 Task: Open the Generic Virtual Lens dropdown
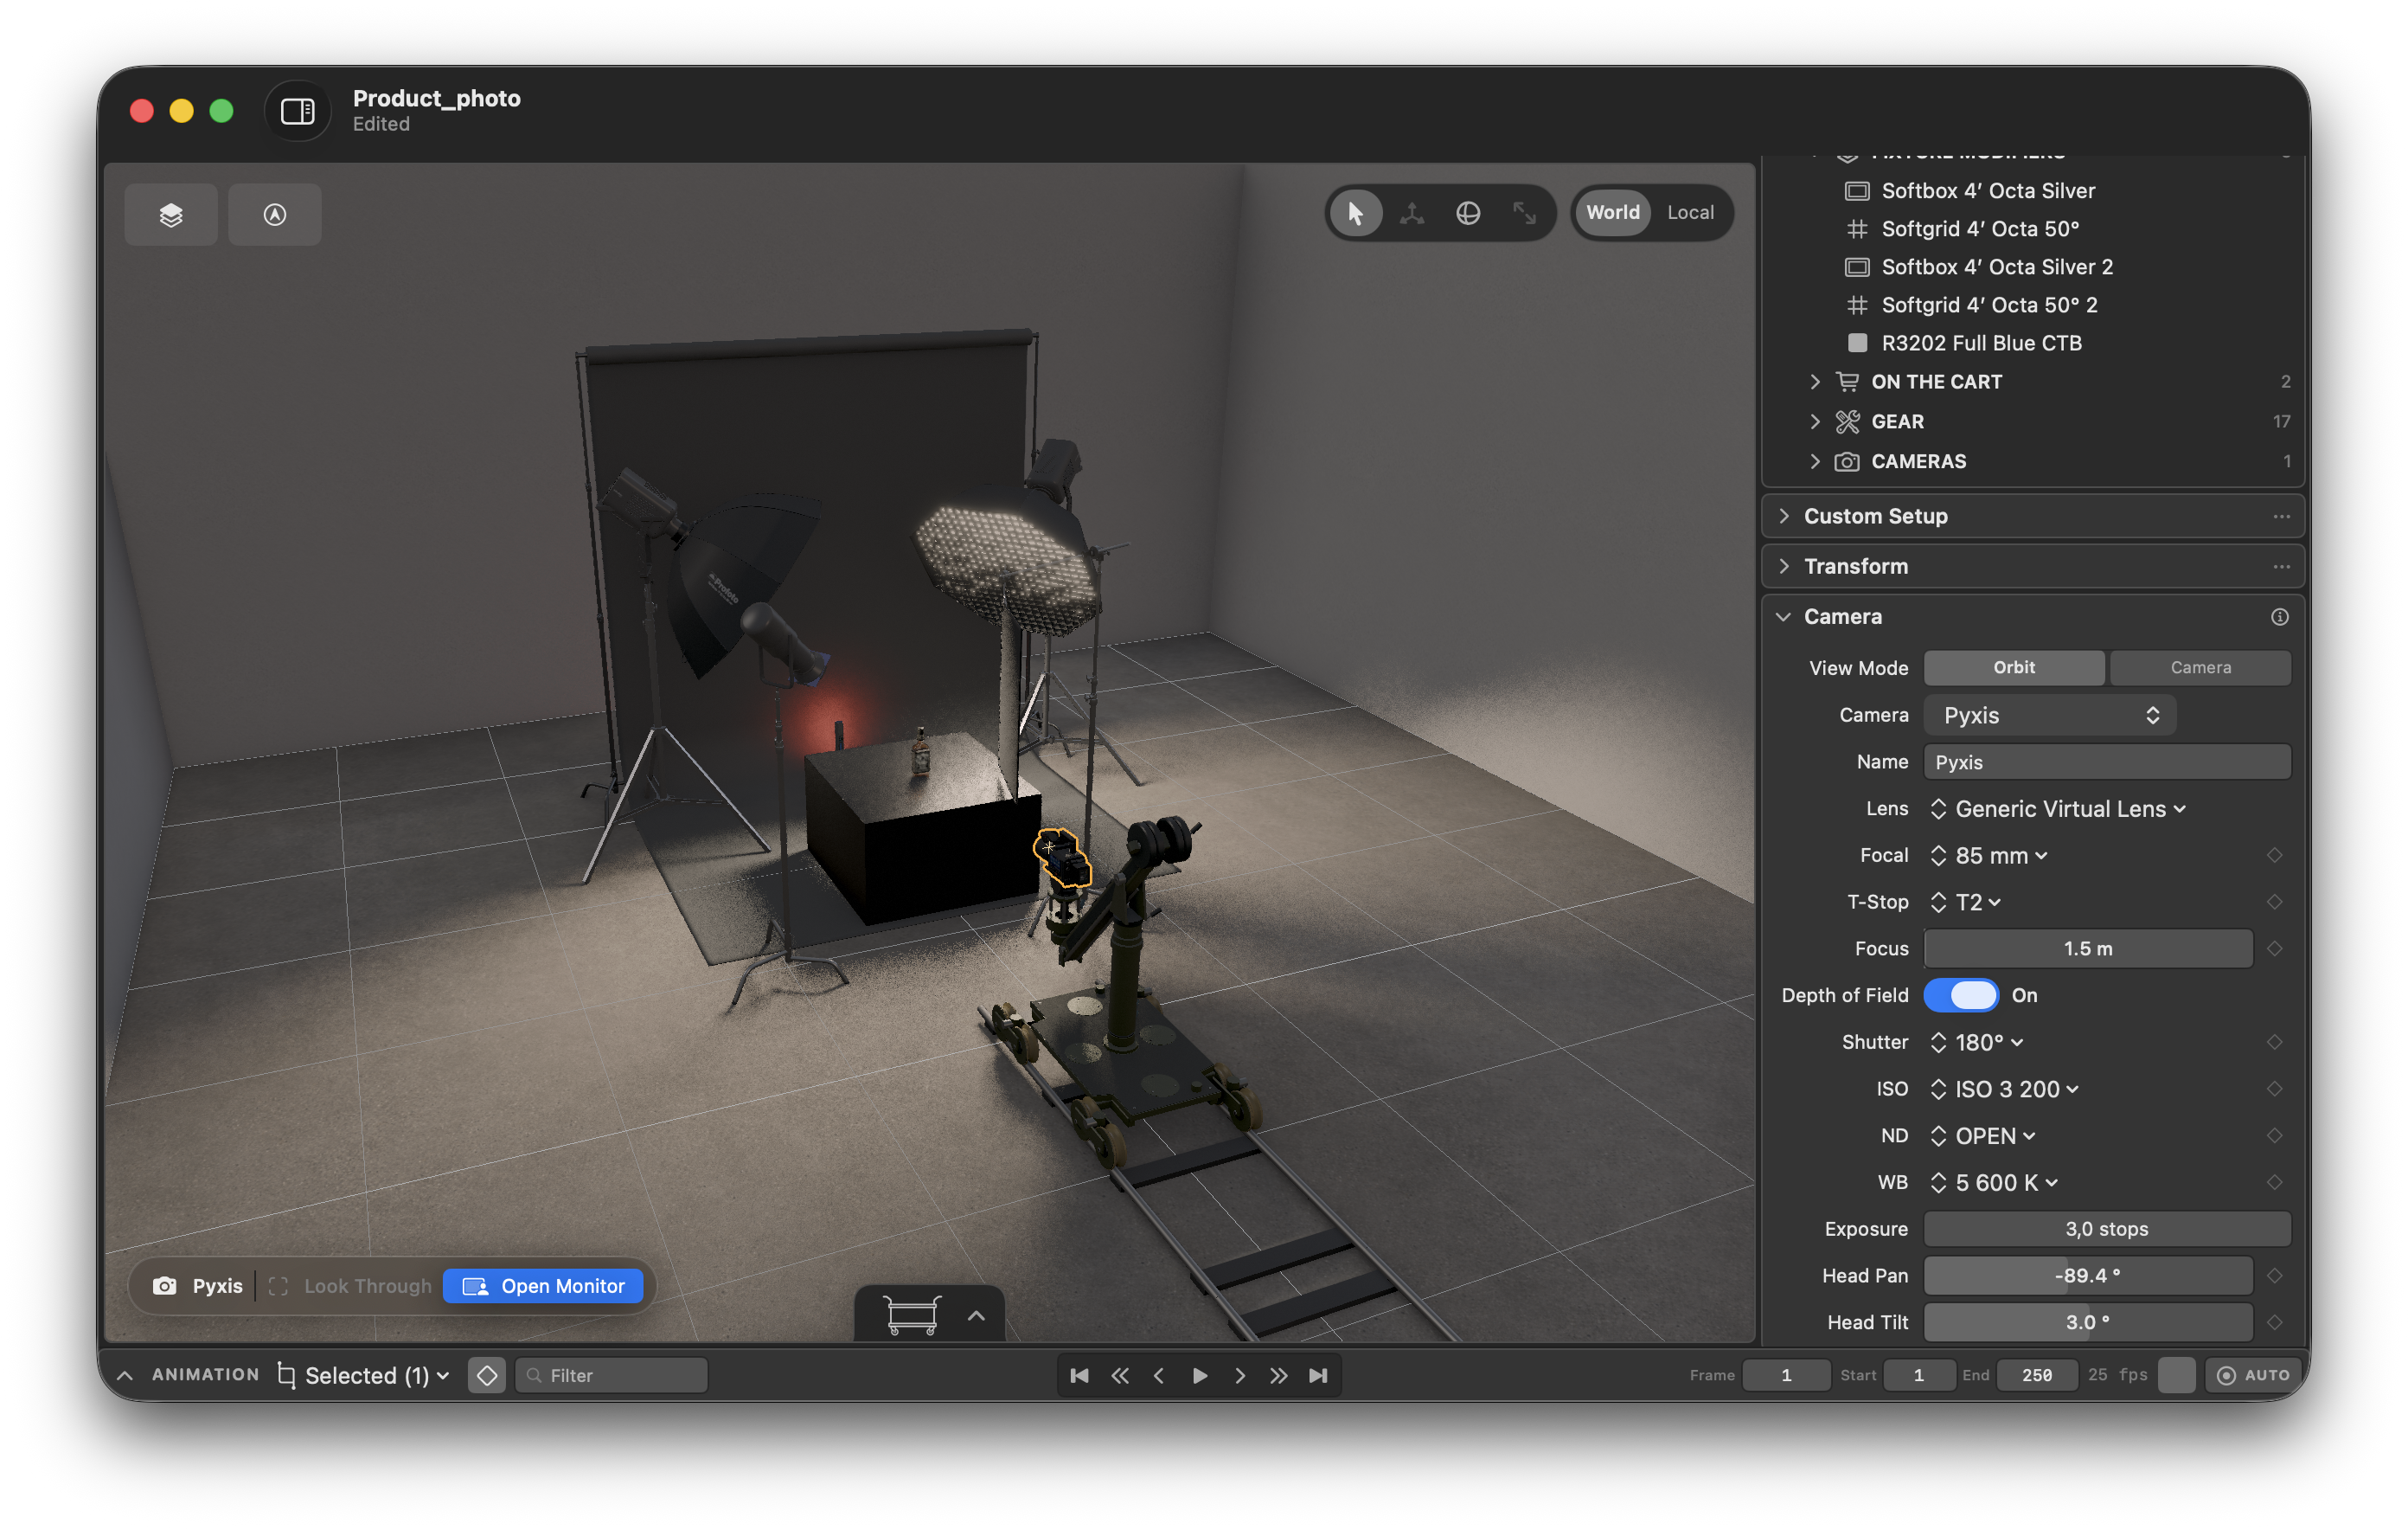2058,808
